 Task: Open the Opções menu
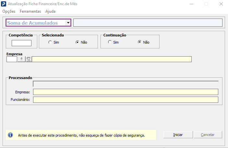pyautogui.click(x=9, y=11)
